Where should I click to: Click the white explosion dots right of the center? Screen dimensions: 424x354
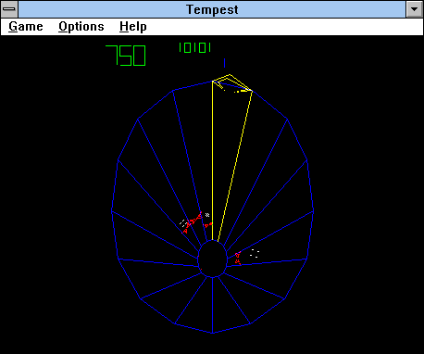(255, 253)
